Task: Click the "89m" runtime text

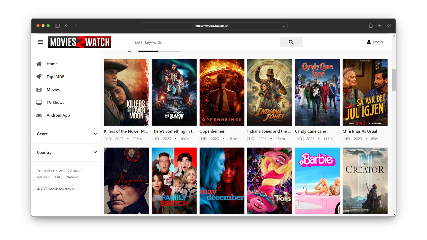Action: tap(375, 139)
